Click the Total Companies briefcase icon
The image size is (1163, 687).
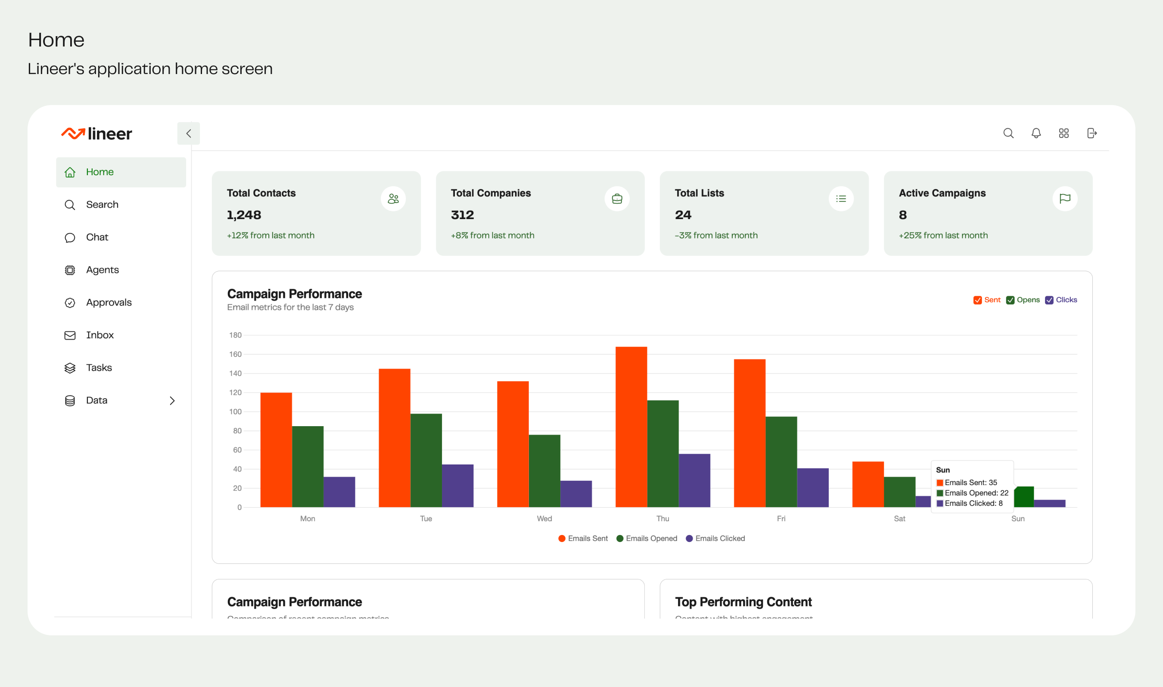(x=617, y=198)
